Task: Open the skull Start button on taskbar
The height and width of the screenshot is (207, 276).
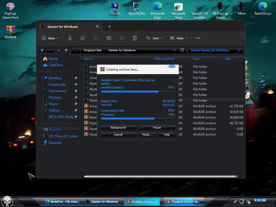Action: tap(7, 202)
